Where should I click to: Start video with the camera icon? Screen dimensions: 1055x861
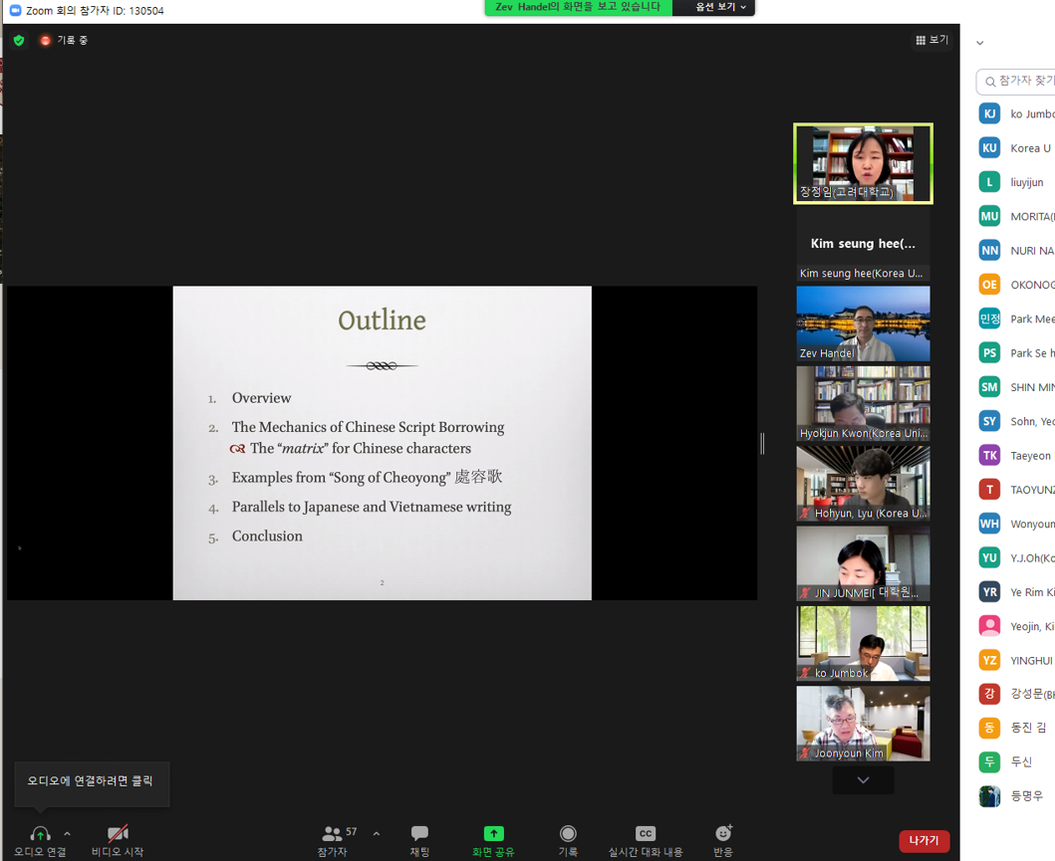tap(118, 834)
